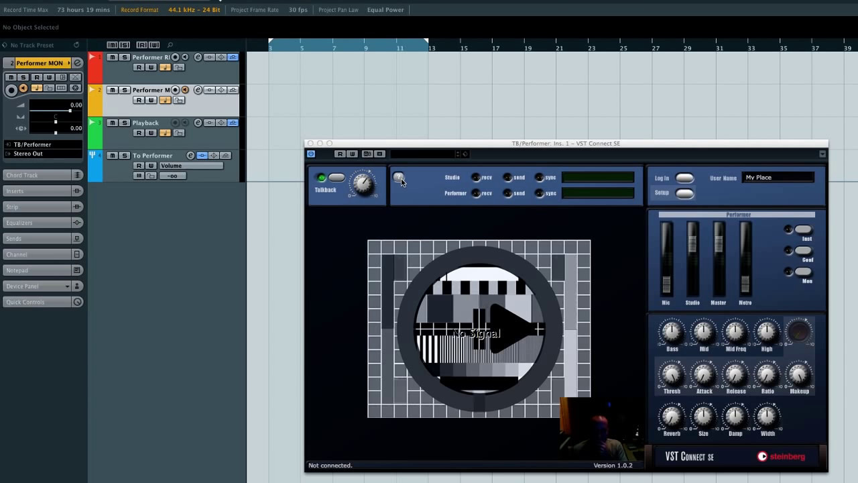Click the global solo S button
This screenshot has height=483, width=858.
pos(125,45)
